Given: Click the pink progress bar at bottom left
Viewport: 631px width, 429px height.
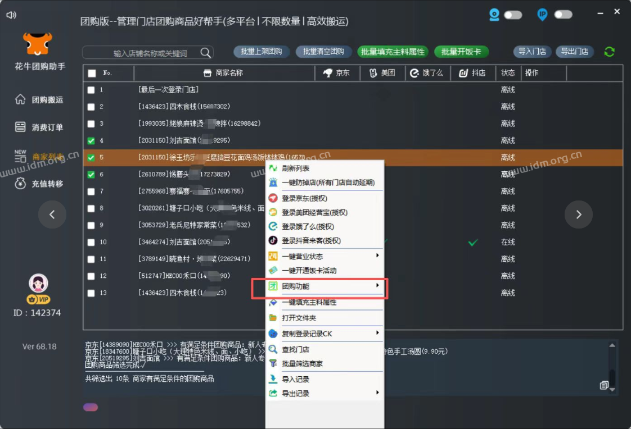Looking at the screenshot, I should [90, 407].
